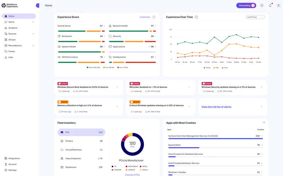This screenshot has height=176, width=283.
Task: Toggle the Great series in chart legend
Action: tap(207, 68)
